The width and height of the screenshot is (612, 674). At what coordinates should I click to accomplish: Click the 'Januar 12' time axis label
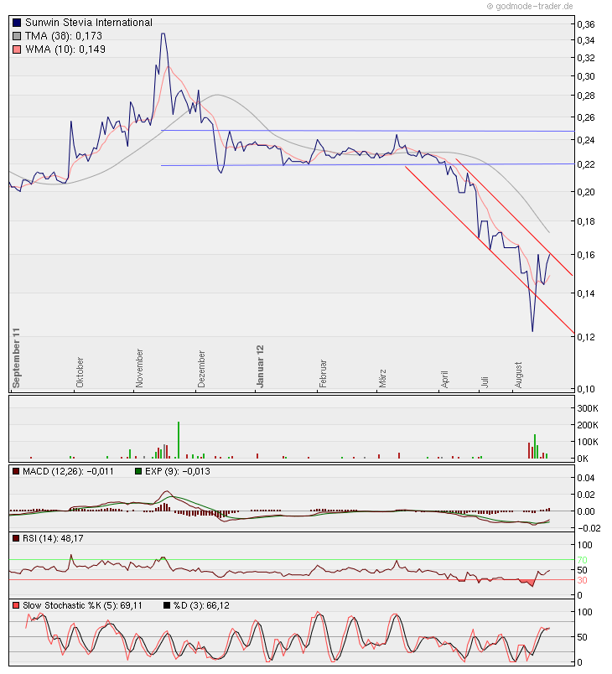click(x=260, y=366)
